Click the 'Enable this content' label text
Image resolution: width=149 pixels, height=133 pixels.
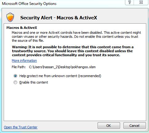point(34,82)
